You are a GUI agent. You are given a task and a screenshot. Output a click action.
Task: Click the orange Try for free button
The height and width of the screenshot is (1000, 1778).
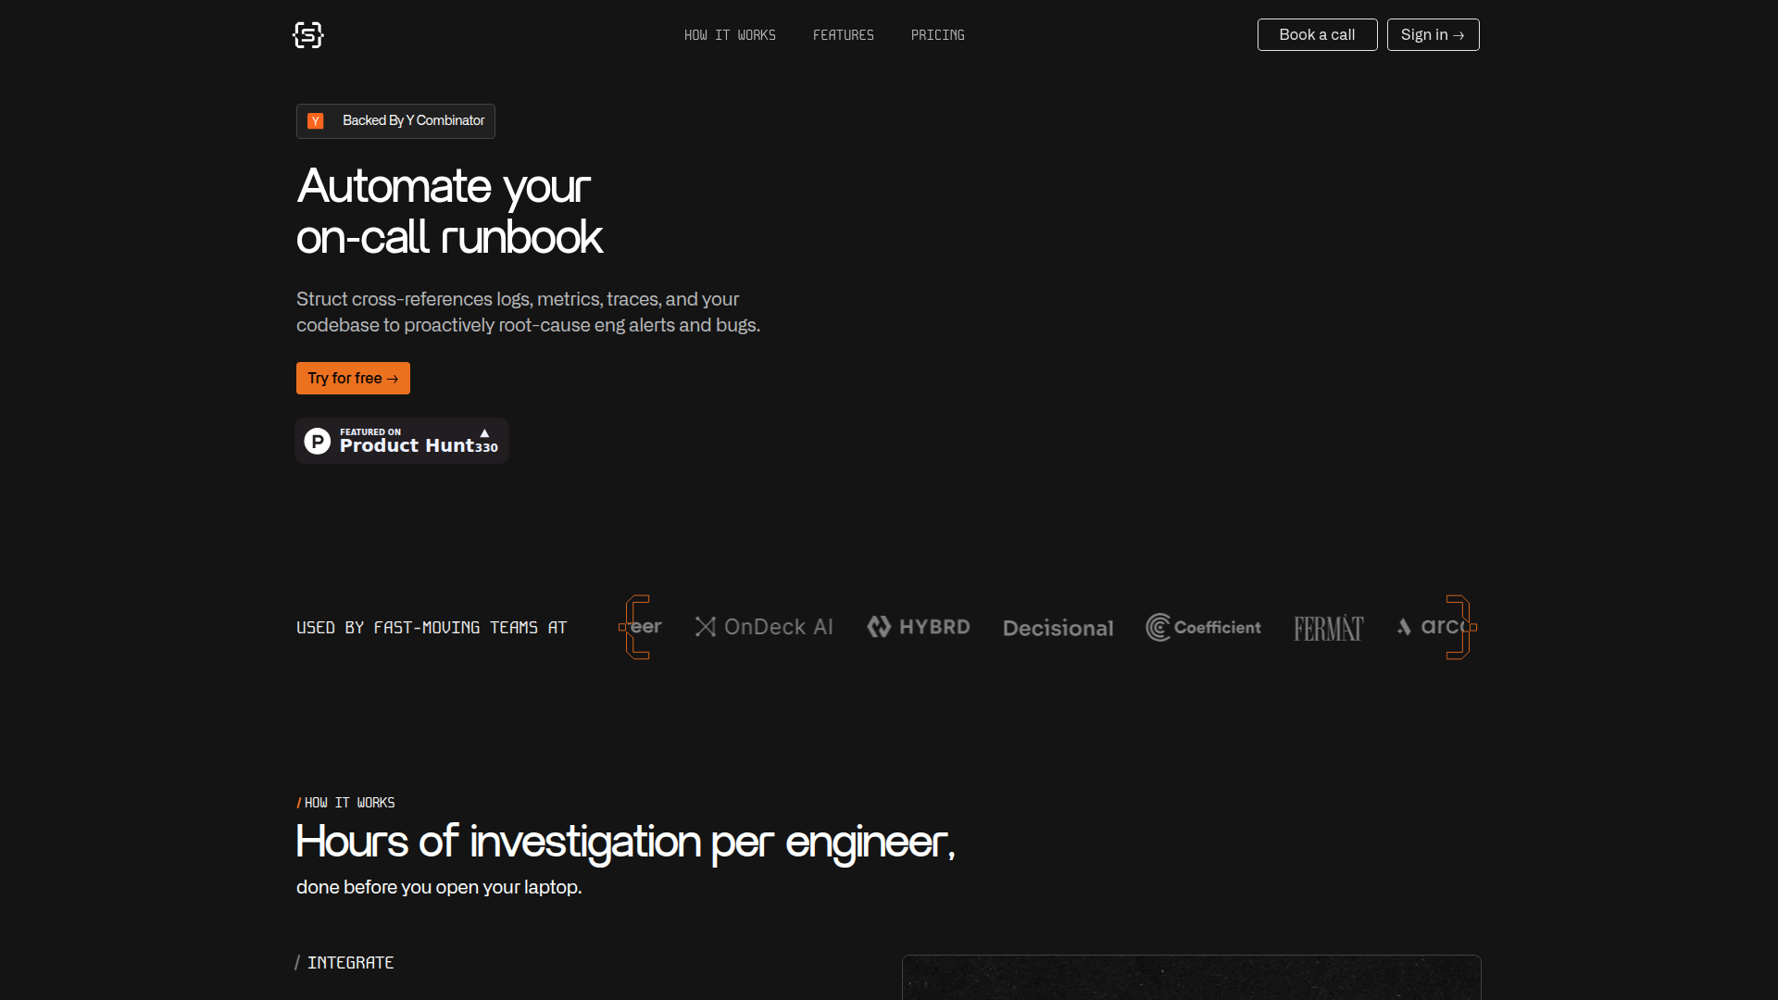coord(353,378)
